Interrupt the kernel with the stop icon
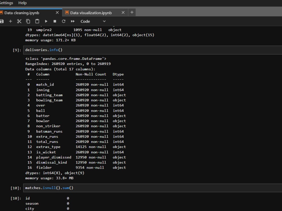The width and height of the screenshot is (282, 211). click(x=55, y=21)
